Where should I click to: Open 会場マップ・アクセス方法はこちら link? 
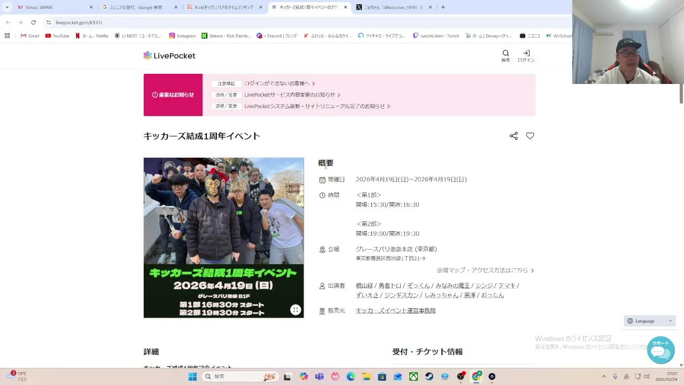[485, 271]
